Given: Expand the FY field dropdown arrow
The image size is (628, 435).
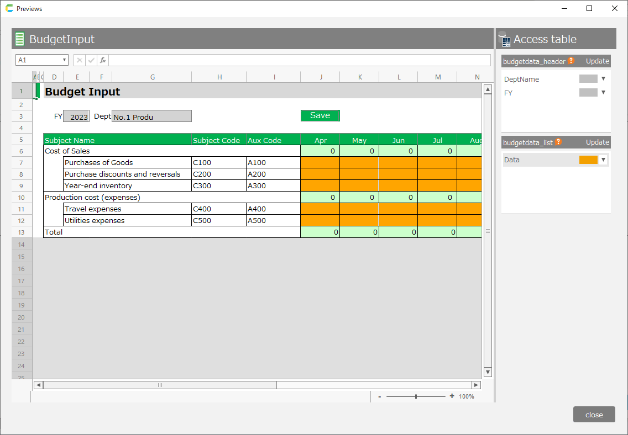Looking at the screenshot, I should pos(603,93).
